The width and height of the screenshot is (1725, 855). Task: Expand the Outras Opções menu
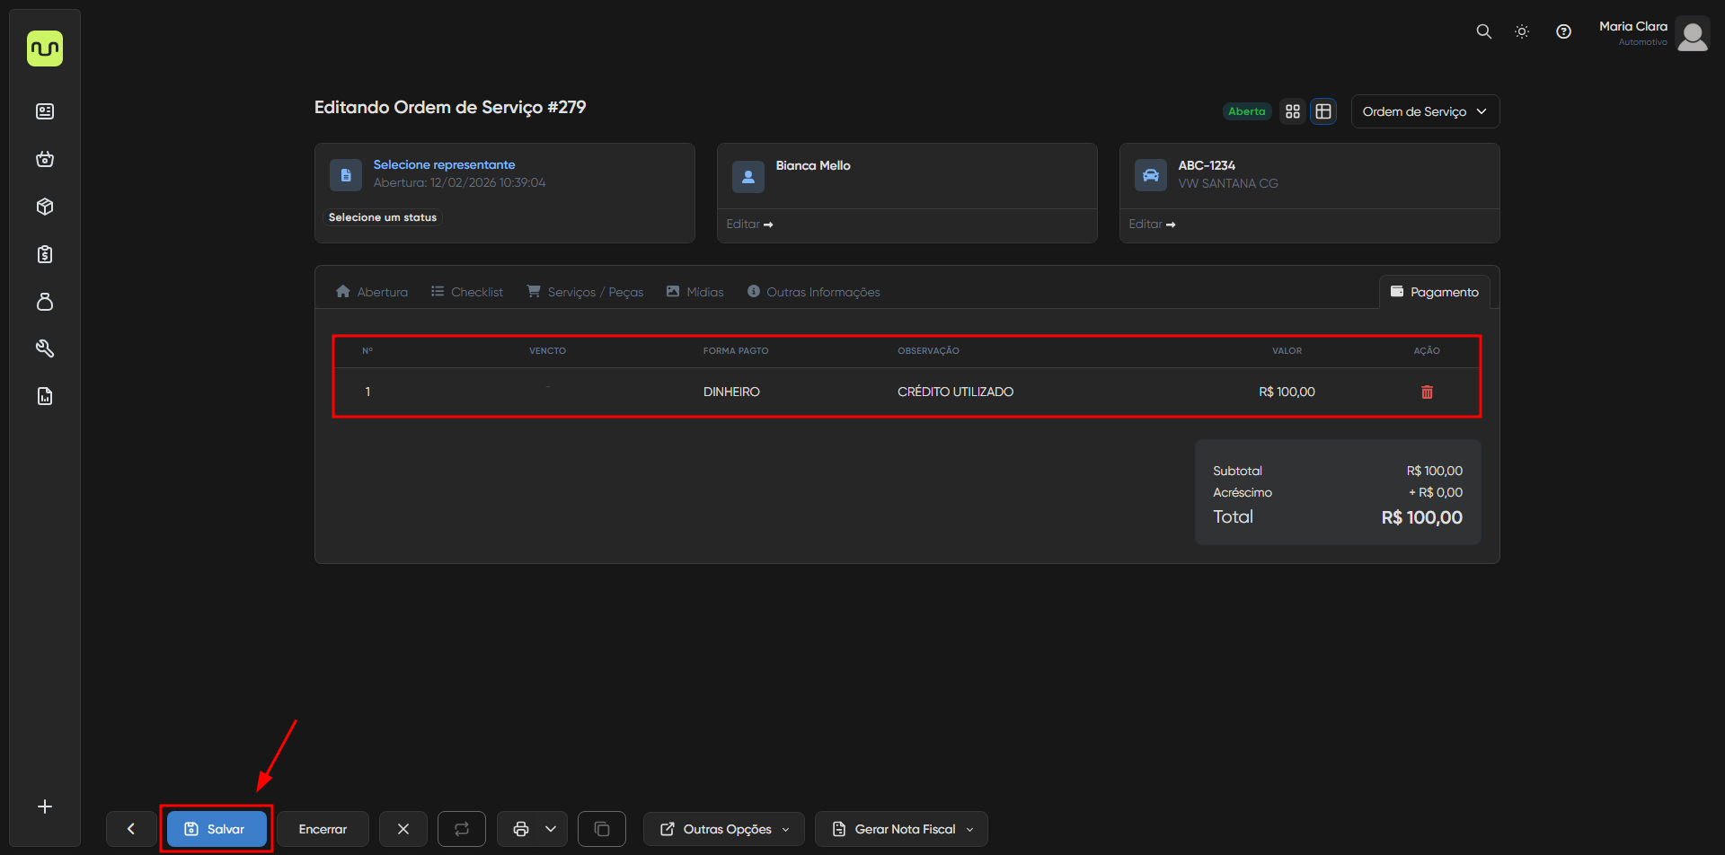point(724,829)
